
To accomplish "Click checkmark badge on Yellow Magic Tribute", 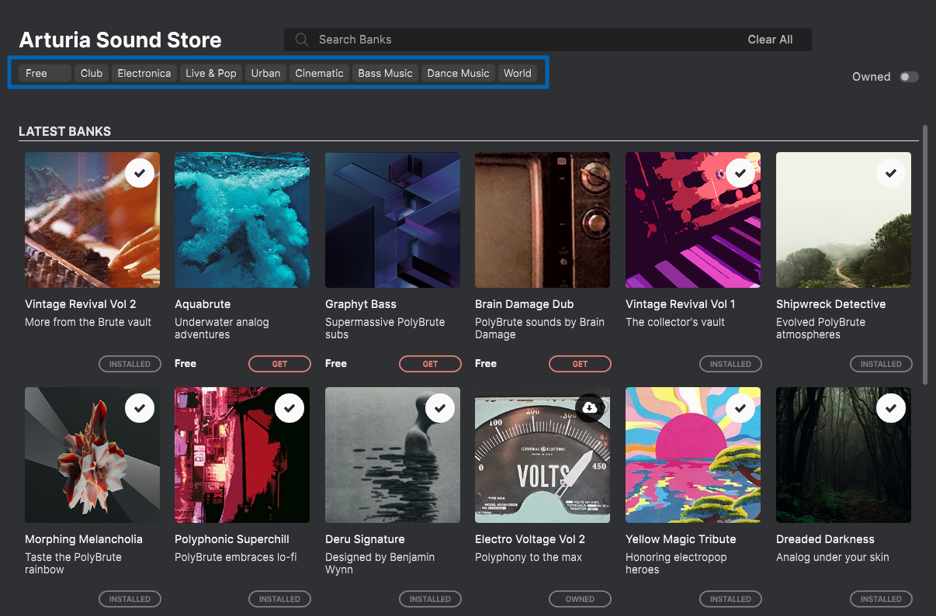I will tap(740, 408).
